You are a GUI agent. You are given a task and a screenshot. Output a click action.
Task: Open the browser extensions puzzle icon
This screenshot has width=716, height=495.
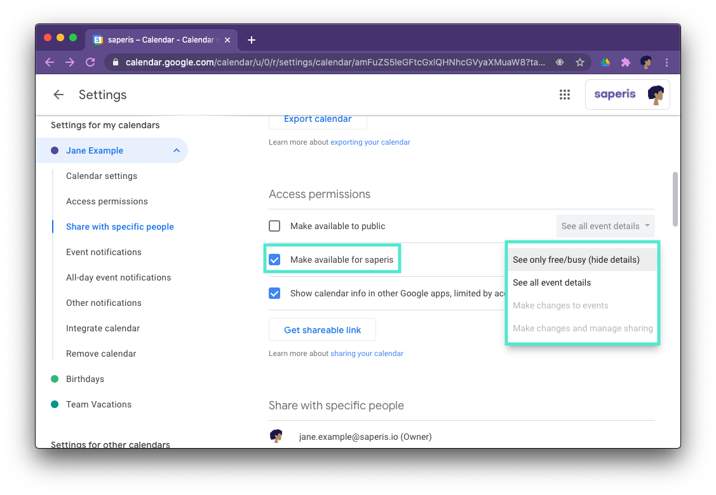[x=626, y=62]
